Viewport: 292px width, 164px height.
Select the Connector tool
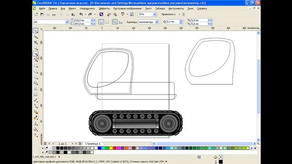[x=36, y=106]
